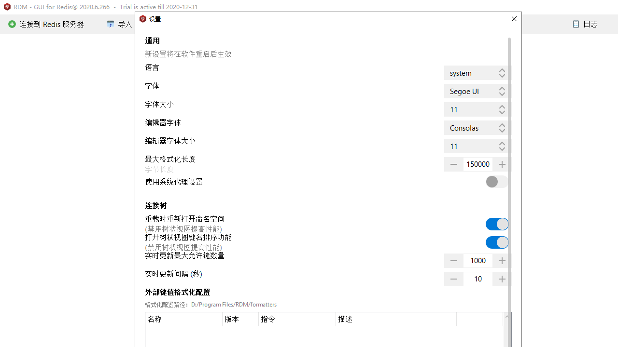Disable 重载时重新打开命名空间 toggle
The image size is (618, 347).
coord(496,224)
